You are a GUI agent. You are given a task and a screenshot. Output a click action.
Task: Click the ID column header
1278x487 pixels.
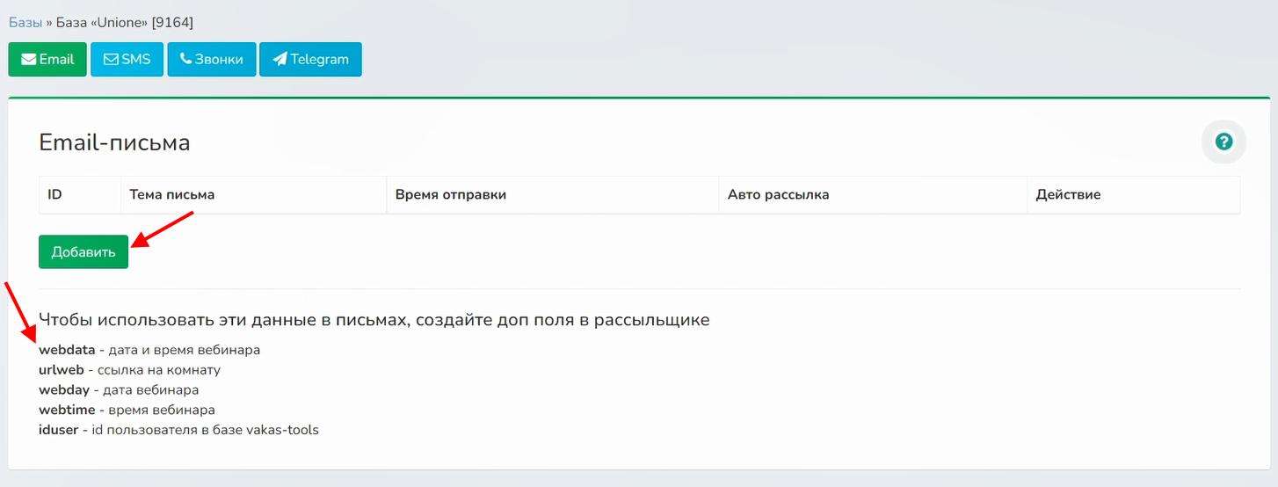54,194
